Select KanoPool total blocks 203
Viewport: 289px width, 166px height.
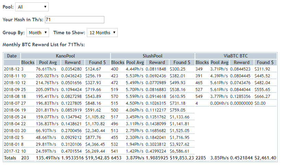25,158
